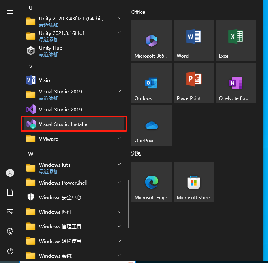Select Windows 附件 folder label

click(x=56, y=212)
